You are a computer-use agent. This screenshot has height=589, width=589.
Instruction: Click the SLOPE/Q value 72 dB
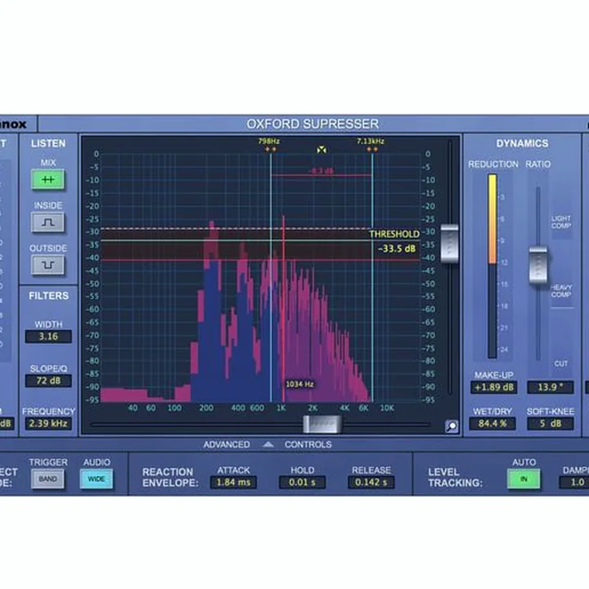[x=48, y=380]
